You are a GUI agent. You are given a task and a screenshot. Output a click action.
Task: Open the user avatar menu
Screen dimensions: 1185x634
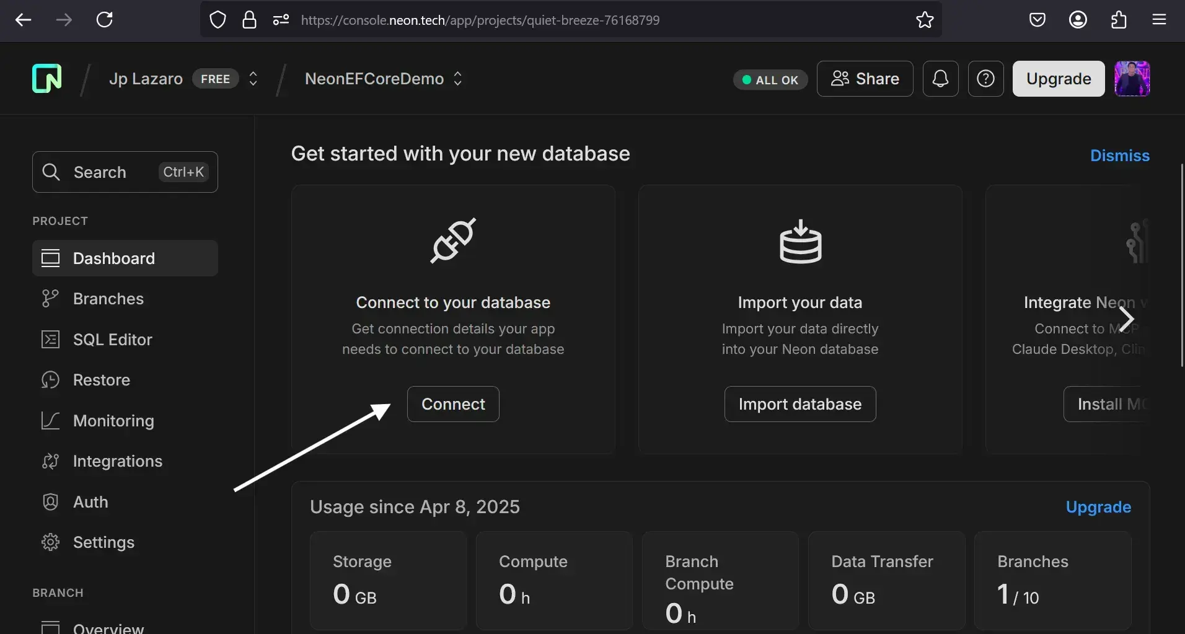coord(1132,79)
